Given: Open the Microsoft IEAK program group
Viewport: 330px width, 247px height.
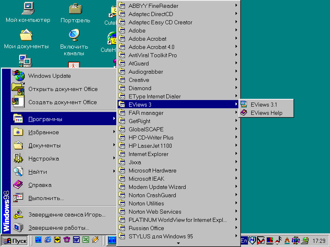Looking at the screenshot, I should tap(179, 179).
